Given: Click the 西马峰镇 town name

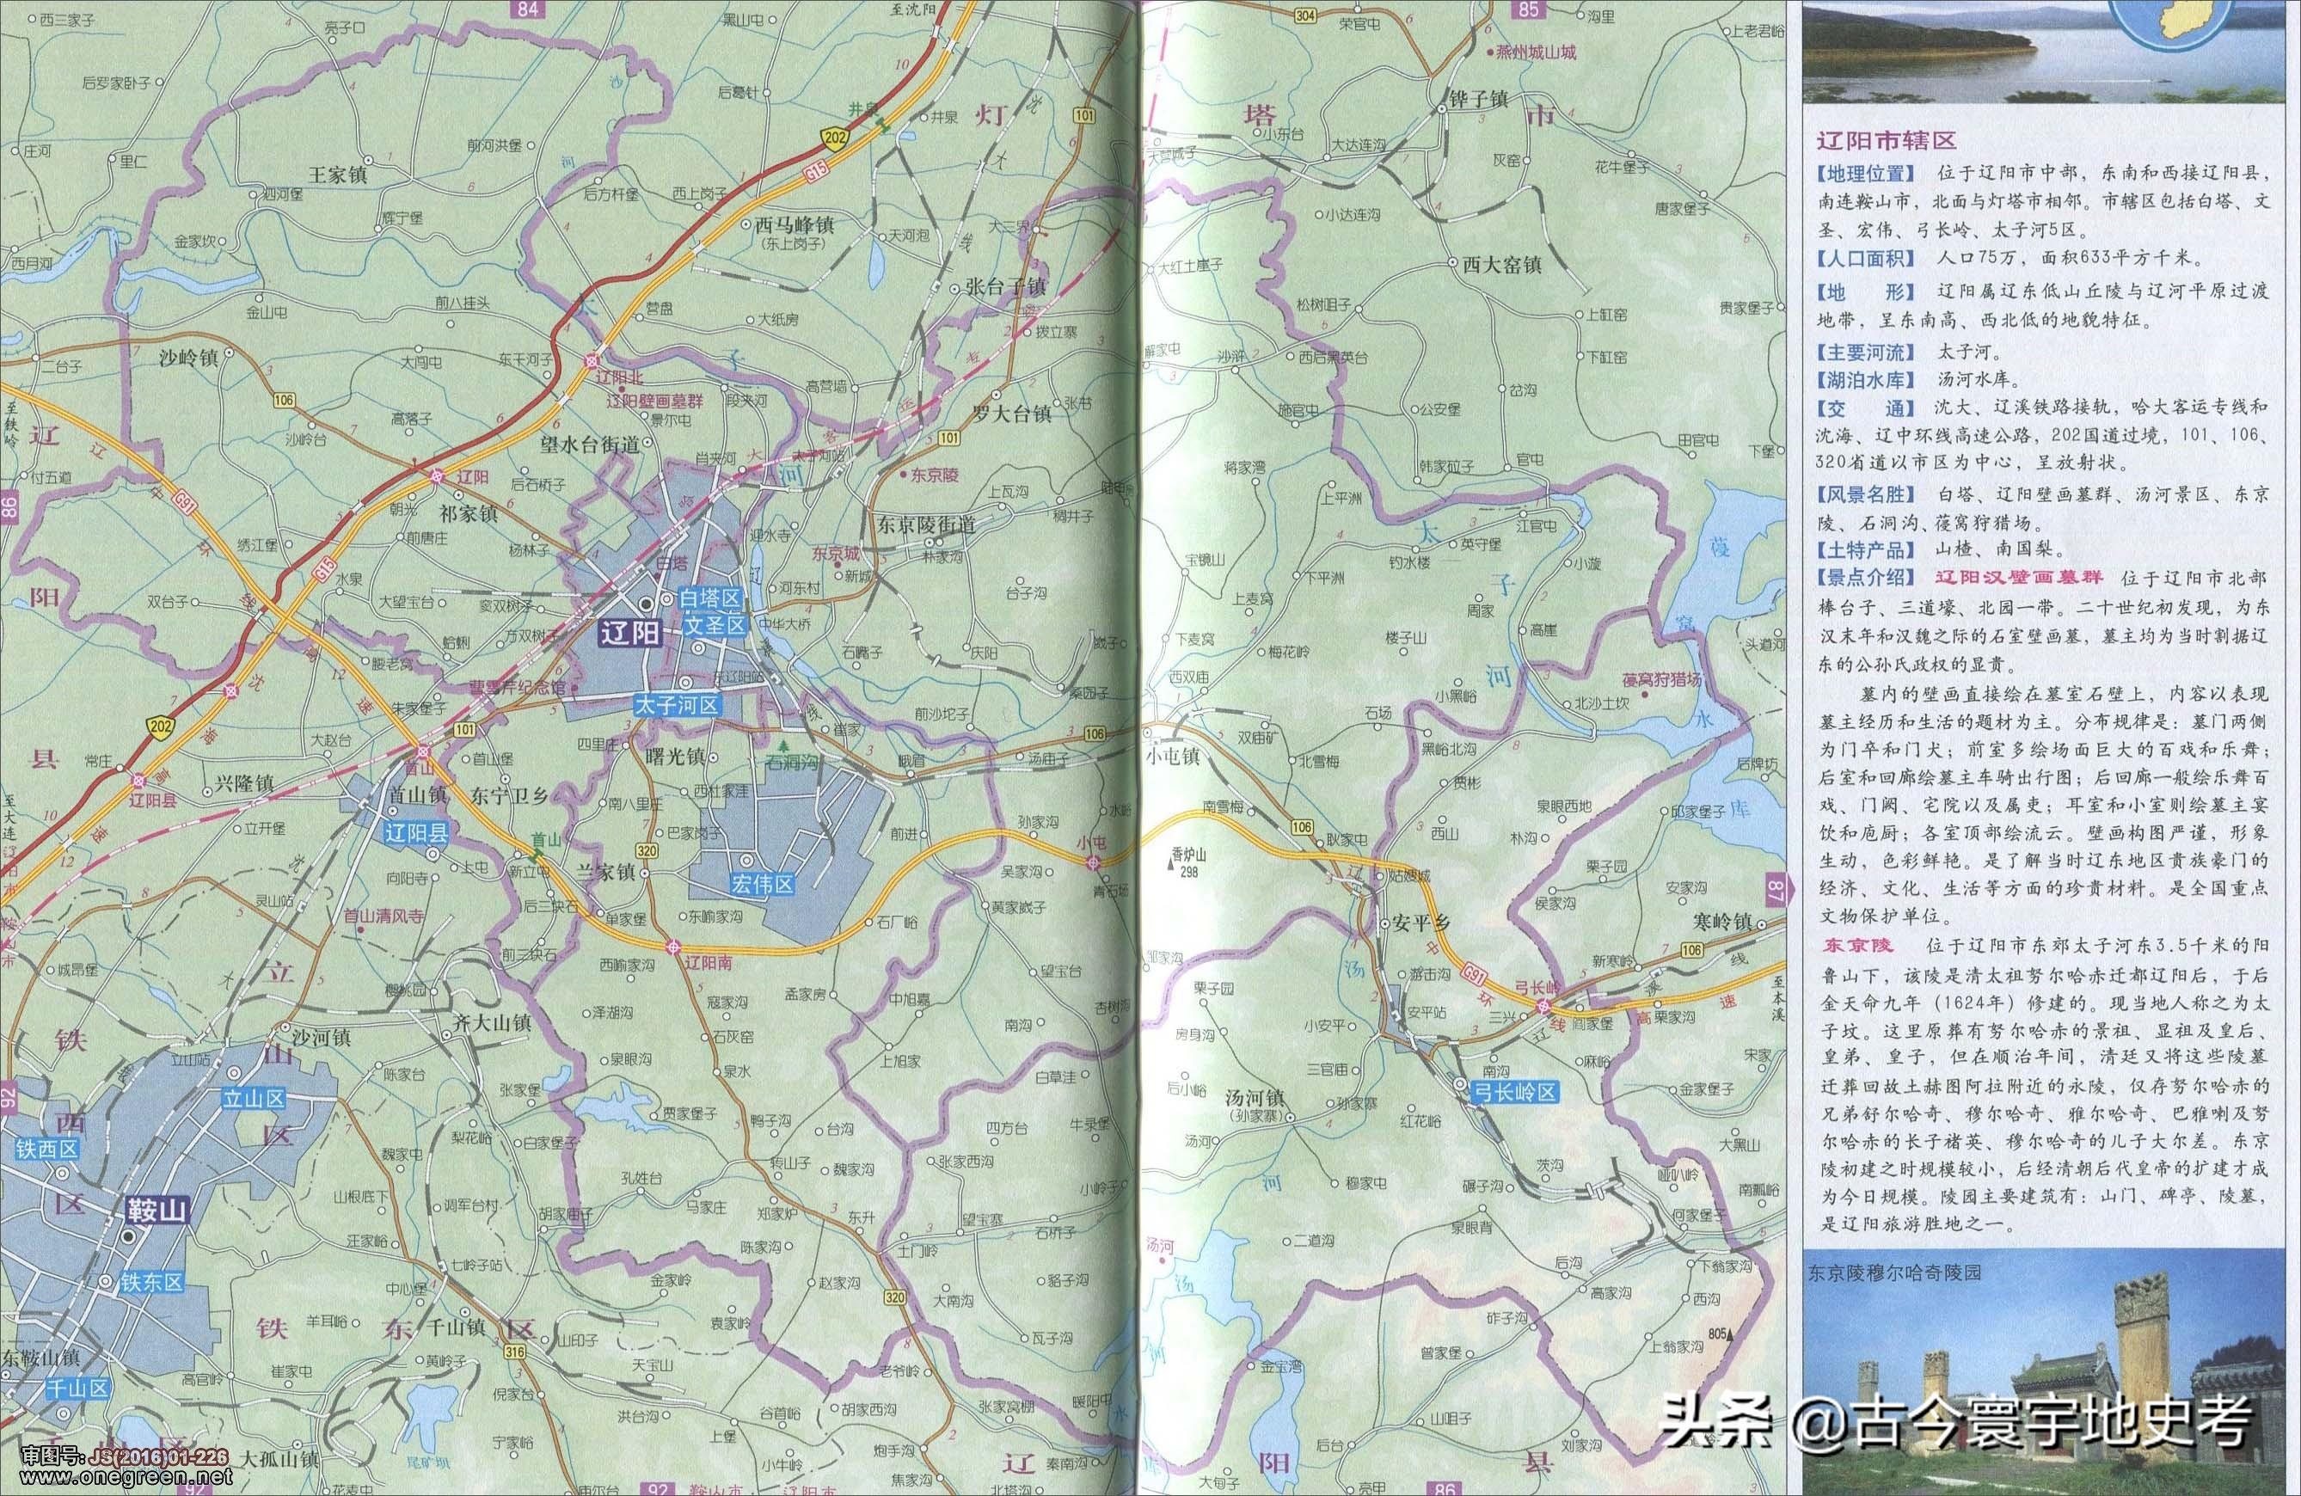Looking at the screenshot, I should click(794, 224).
